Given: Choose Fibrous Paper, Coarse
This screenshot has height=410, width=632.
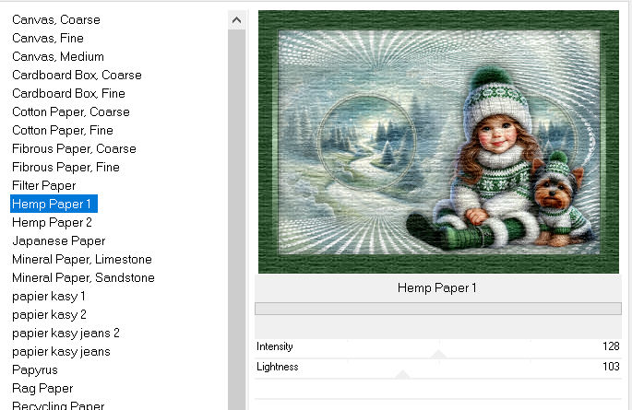Looking at the screenshot, I should click(74, 149).
